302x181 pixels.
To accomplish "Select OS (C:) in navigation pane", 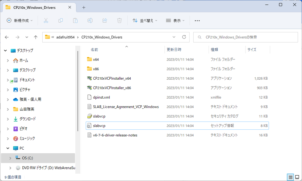I will click(38, 158).
